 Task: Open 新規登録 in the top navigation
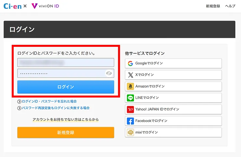point(213,6)
